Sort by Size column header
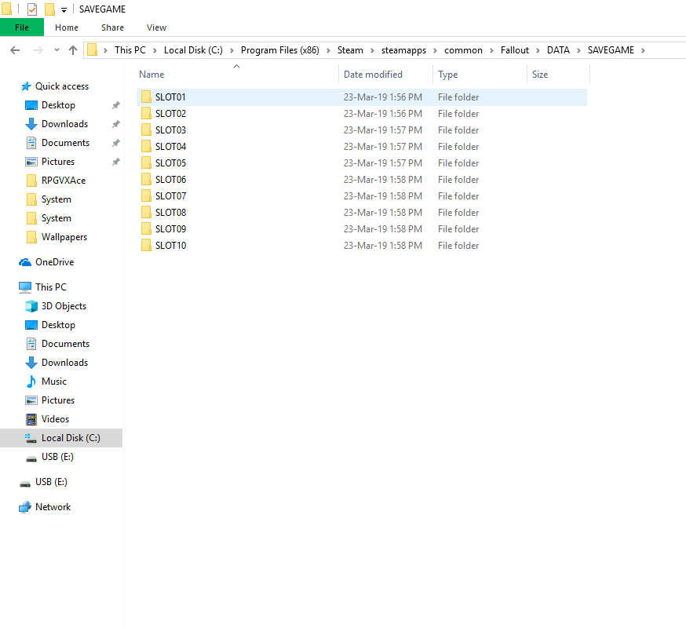Screen dimensions: 686x628 540,75
